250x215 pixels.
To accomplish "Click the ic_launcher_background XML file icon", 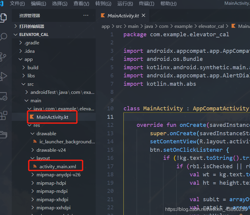I will 35,142.
